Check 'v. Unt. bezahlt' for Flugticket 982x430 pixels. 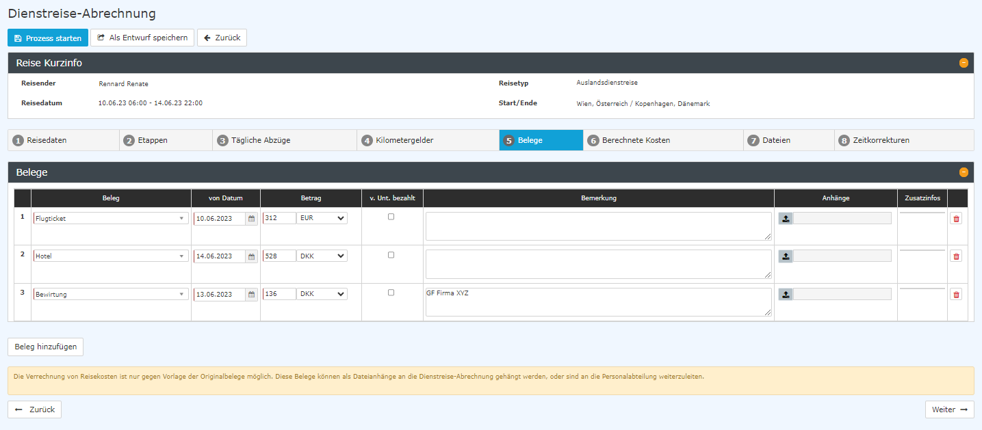391,217
